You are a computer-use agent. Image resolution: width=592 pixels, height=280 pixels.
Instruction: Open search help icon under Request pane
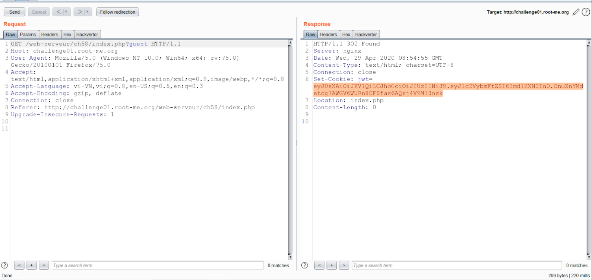pos(4,265)
